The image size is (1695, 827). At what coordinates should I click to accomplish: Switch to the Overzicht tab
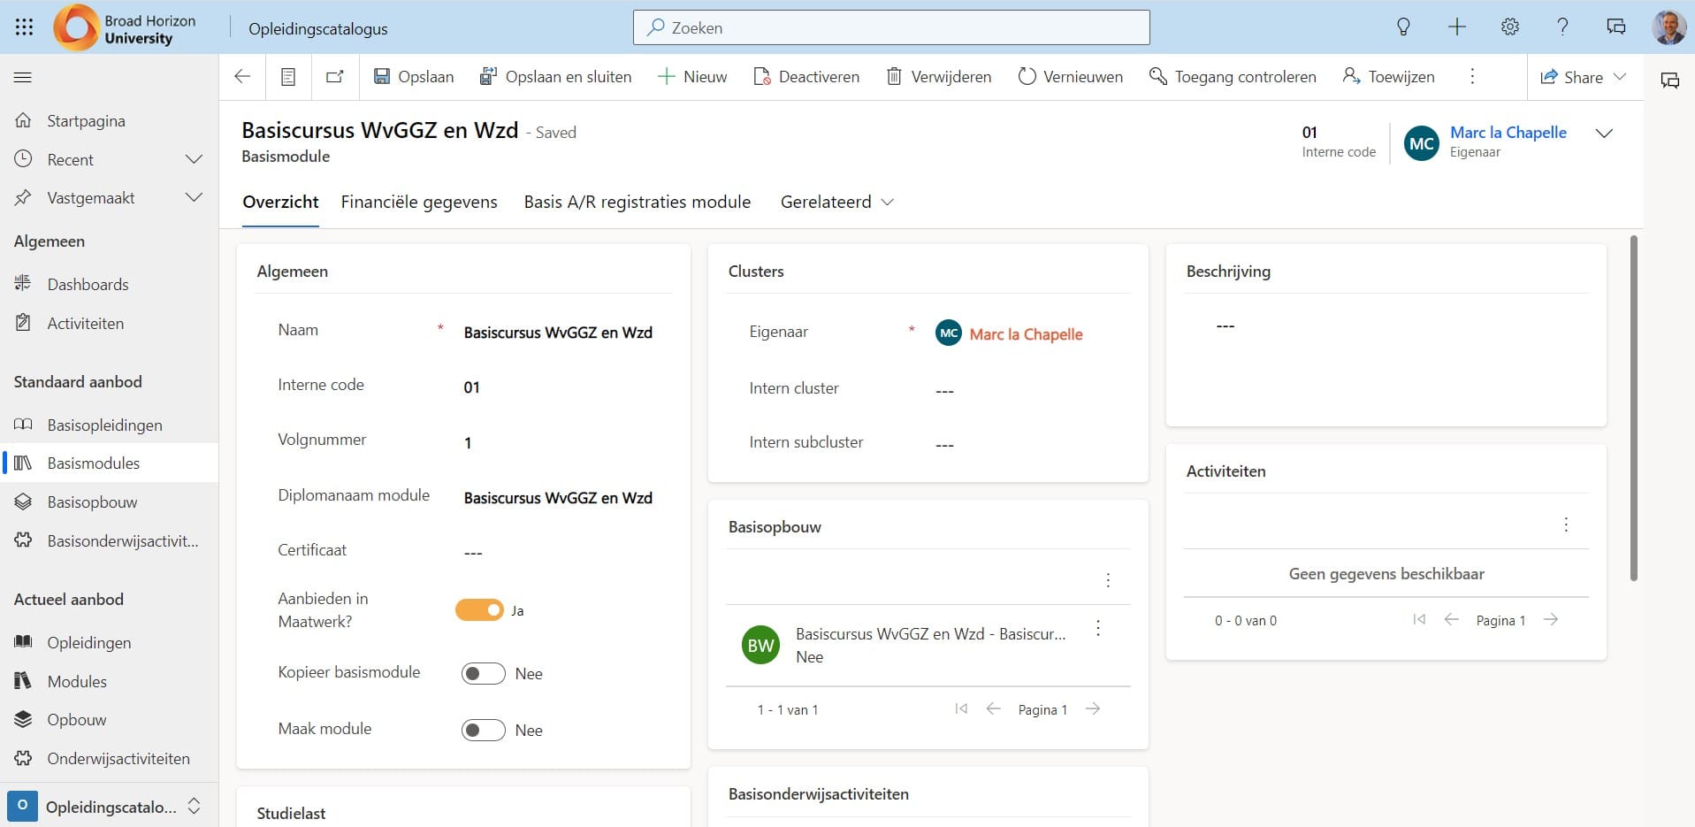(280, 203)
